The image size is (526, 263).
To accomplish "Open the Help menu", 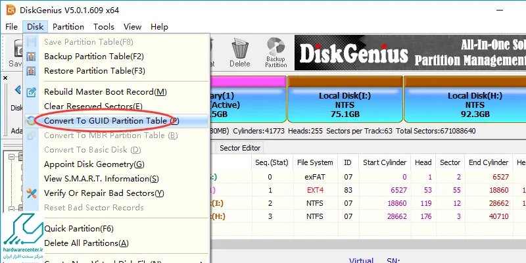I will pos(159,27).
